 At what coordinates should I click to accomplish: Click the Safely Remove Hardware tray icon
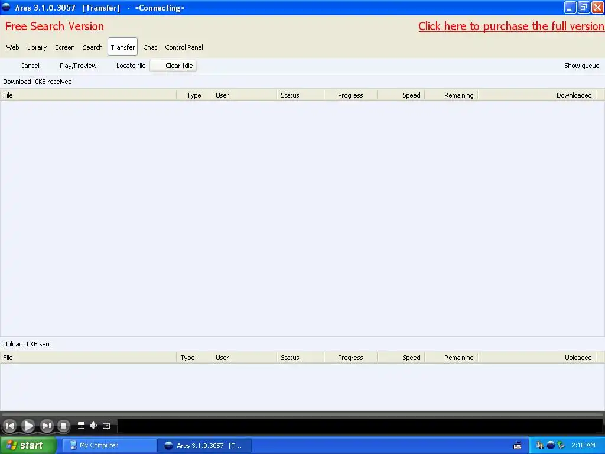pyautogui.click(x=561, y=445)
